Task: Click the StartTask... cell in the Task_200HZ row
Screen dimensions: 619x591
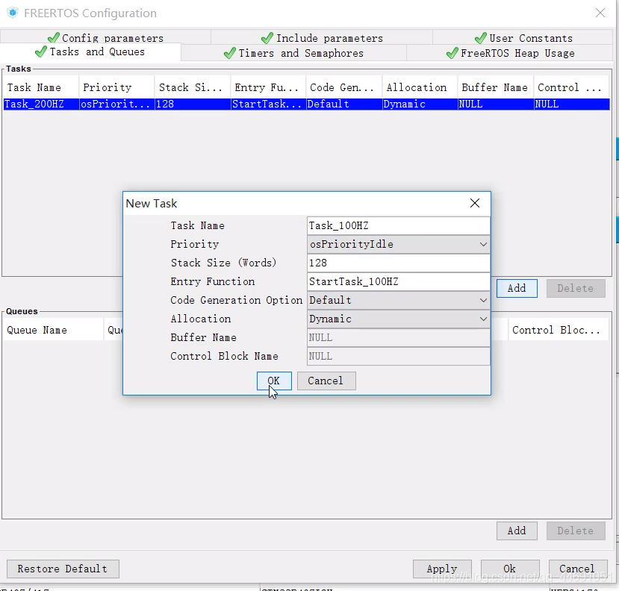Action: pos(269,104)
